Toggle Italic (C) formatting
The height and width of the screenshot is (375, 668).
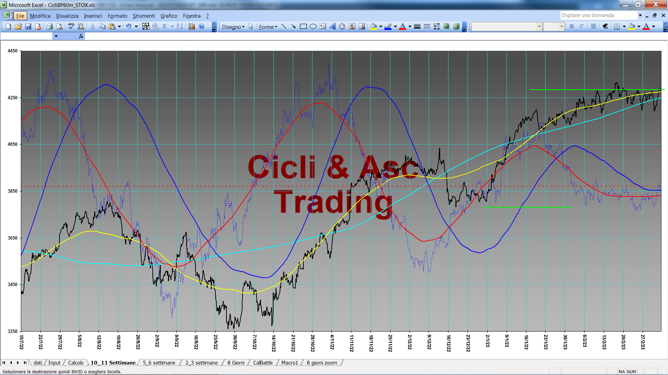[581, 26]
